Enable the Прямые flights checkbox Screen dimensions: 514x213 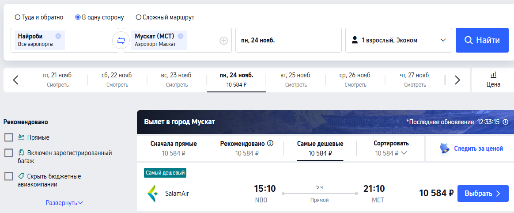8,137
